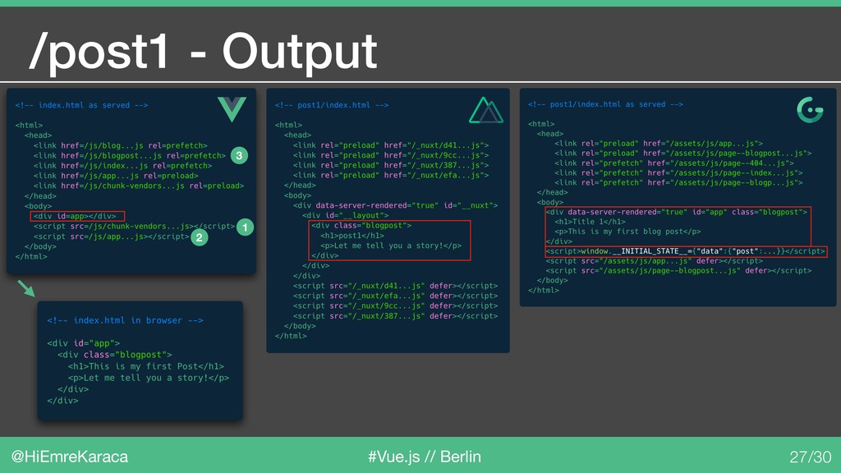The height and width of the screenshot is (473, 841).
Task: Click the '@HiEmreKaraca' handle in footer
Action: pyautogui.click(x=69, y=457)
